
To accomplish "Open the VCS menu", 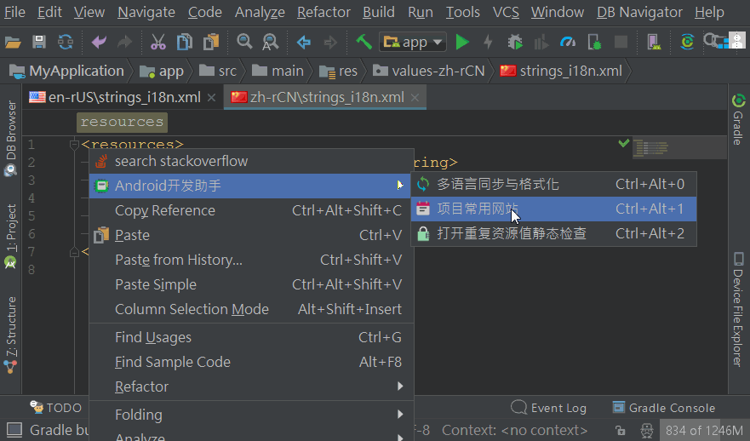I will click(506, 12).
